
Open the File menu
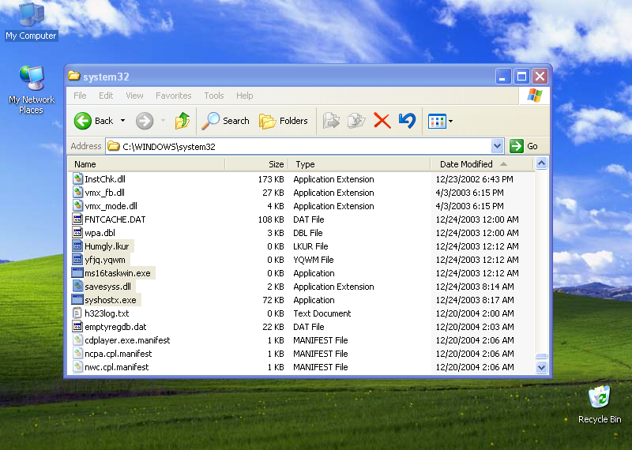click(x=80, y=96)
